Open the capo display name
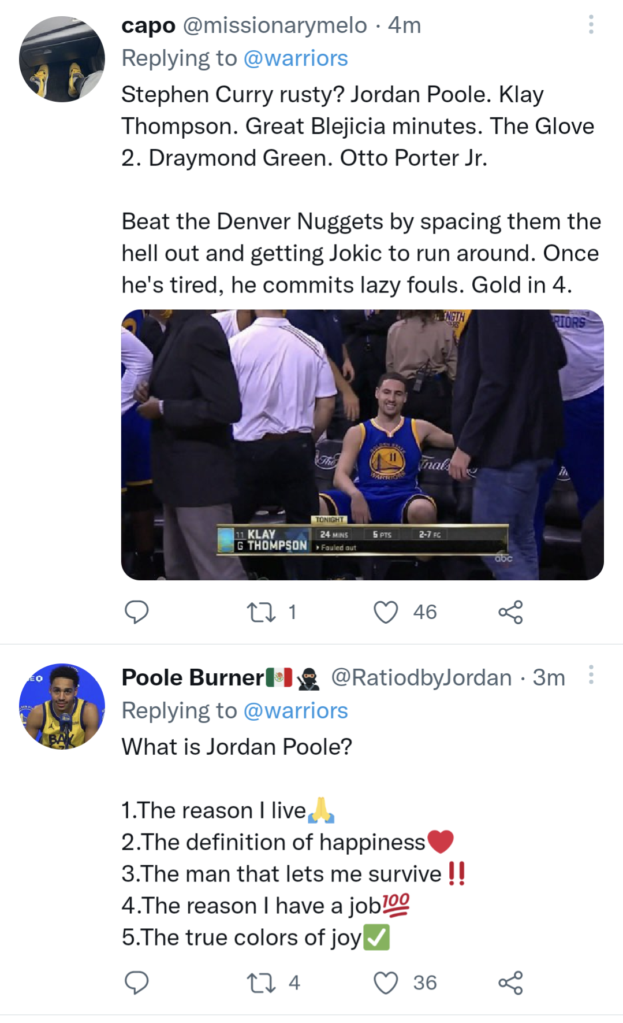Image resolution: width=623 pixels, height=1023 pixels. click(x=148, y=25)
